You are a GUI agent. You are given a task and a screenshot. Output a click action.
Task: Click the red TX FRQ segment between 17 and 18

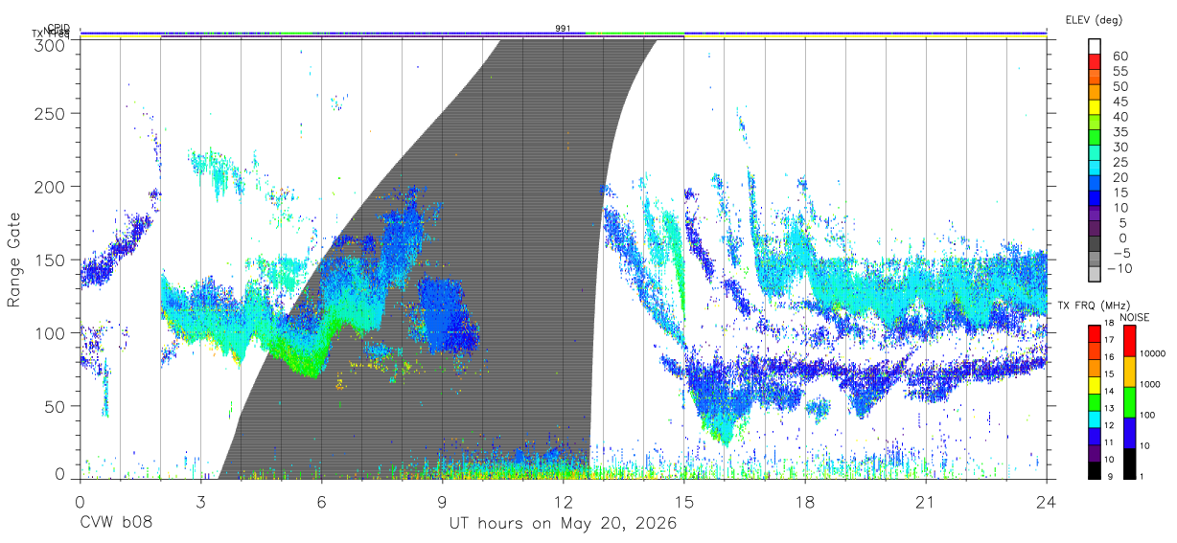click(1095, 332)
